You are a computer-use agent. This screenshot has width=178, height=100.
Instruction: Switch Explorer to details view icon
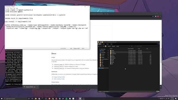157,91
